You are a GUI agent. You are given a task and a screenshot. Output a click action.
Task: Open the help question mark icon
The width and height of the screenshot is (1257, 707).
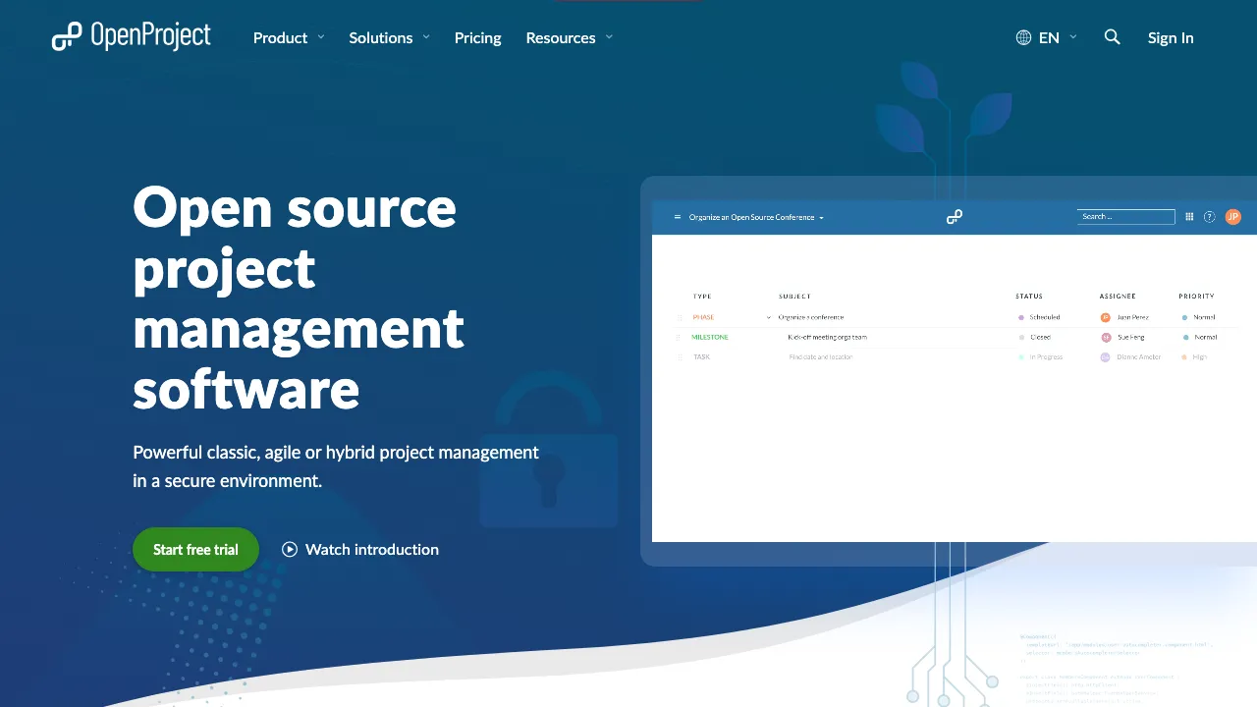tap(1209, 217)
